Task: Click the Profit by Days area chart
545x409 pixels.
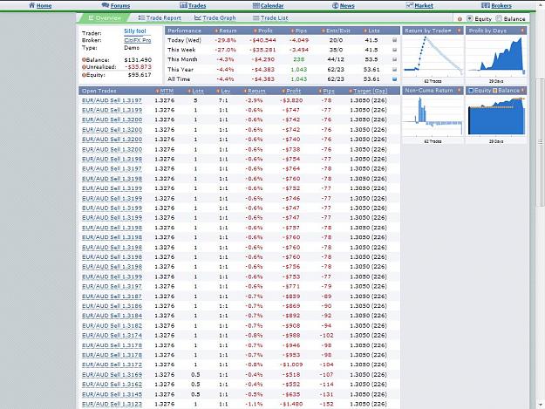Action: pos(496,57)
